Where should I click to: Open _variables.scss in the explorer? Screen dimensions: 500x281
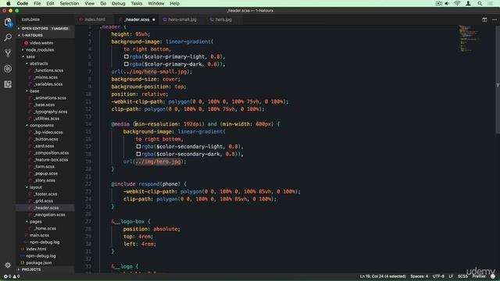(48, 84)
